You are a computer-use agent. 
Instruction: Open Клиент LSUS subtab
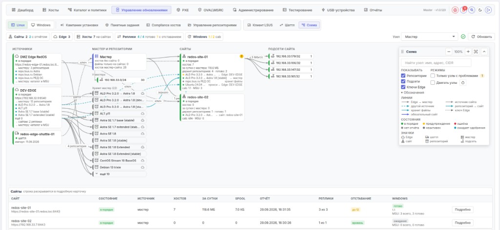(x=260, y=25)
